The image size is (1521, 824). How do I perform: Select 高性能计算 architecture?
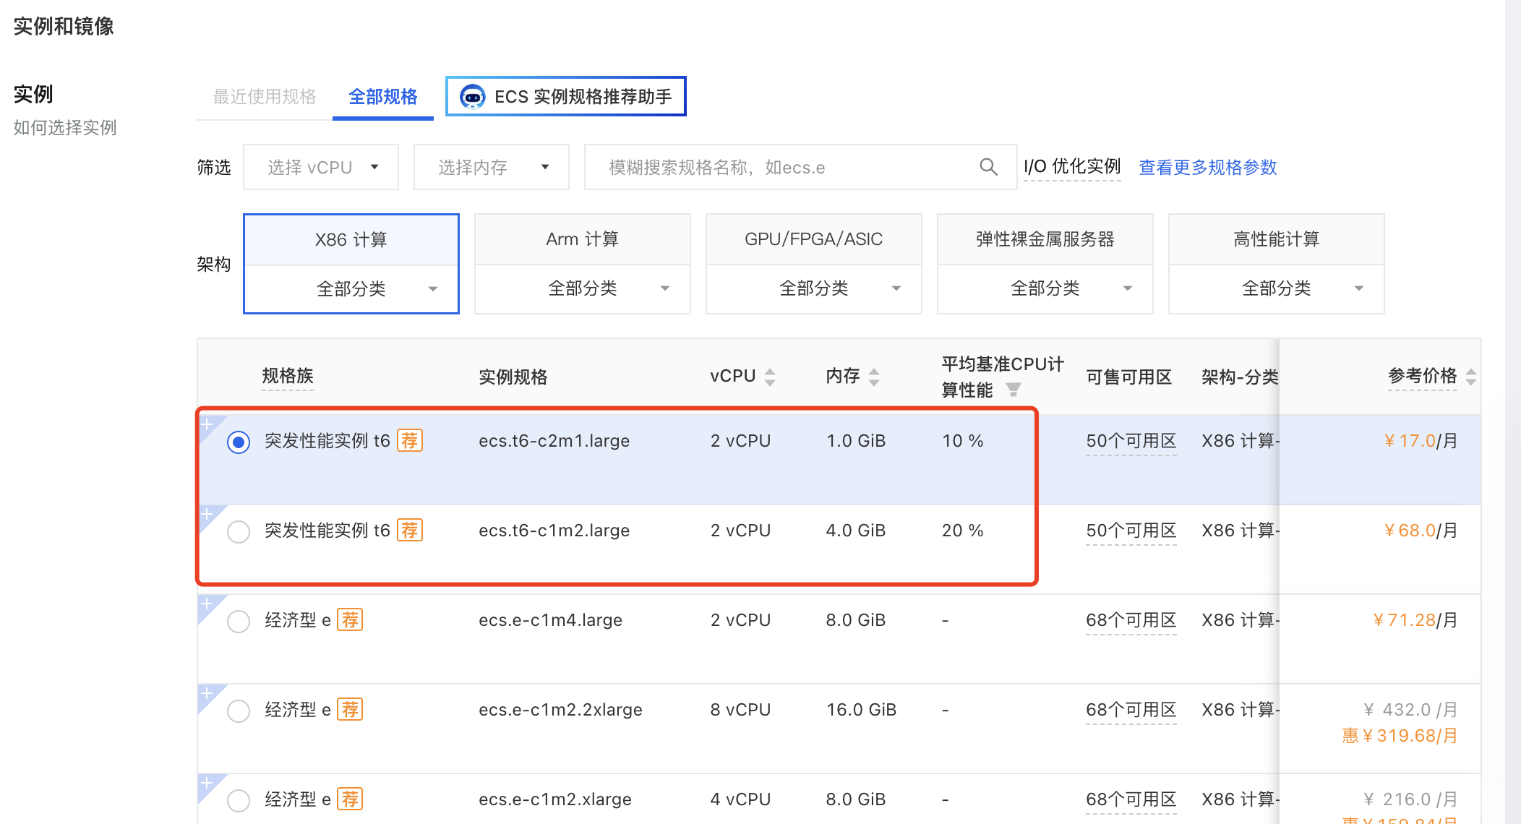click(1277, 239)
